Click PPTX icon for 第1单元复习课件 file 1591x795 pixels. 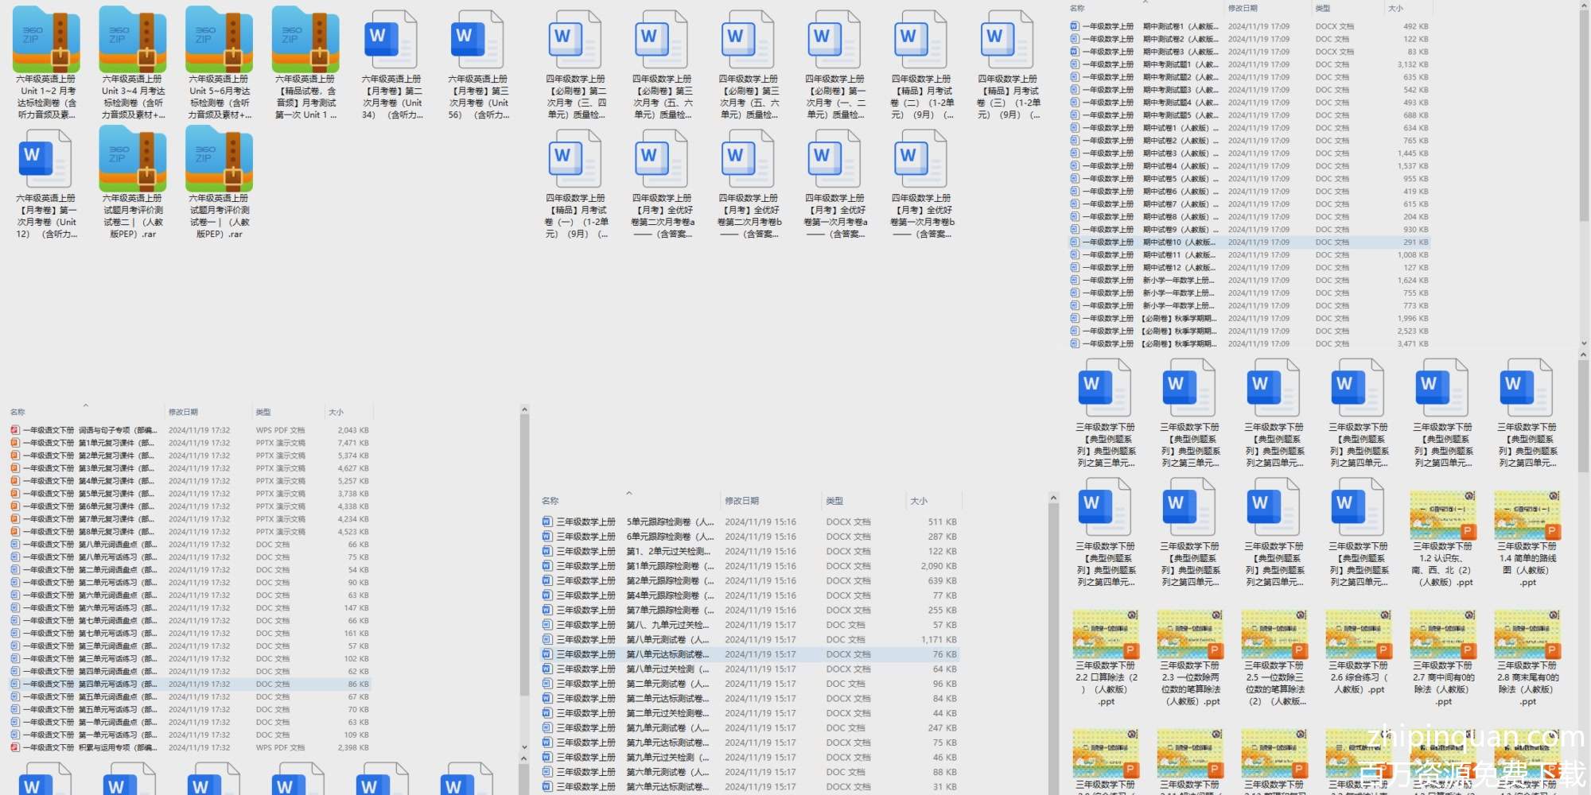pyautogui.click(x=15, y=443)
